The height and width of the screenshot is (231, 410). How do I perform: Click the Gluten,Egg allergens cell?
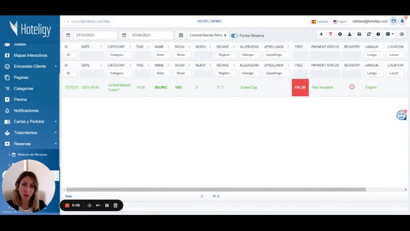click(249, 87)
